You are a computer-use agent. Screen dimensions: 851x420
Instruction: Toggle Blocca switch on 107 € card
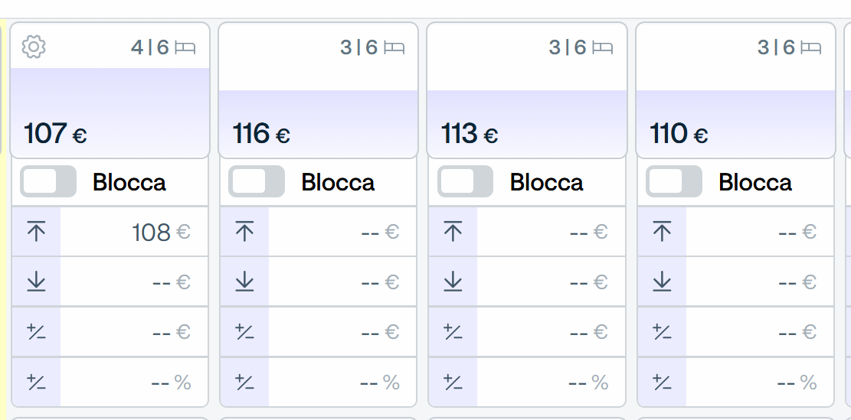[48, 181]
